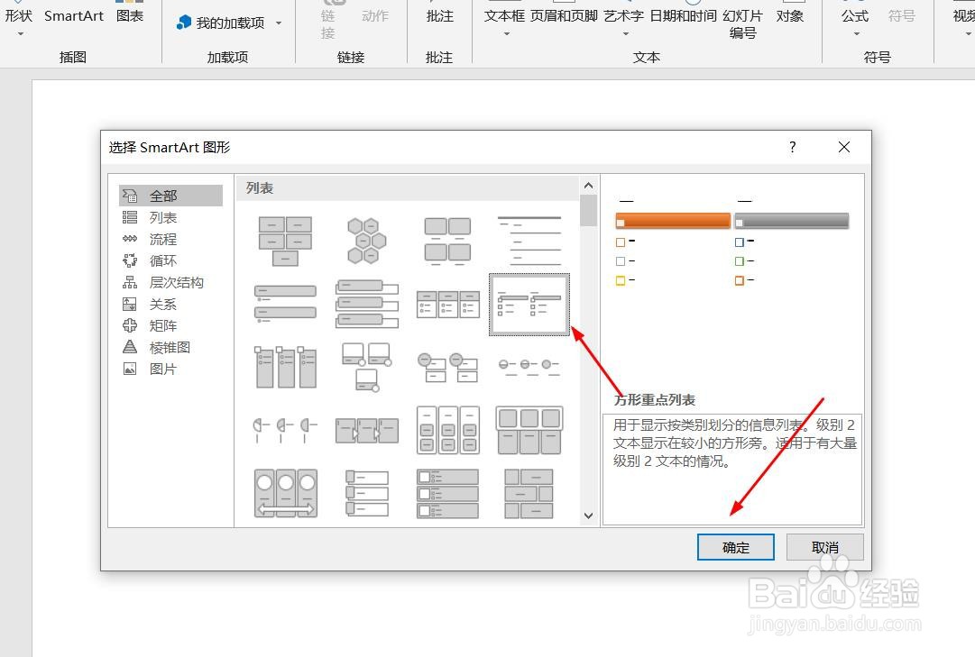Pick the Picture Caption List layout with four boxes
Viewport: 975px width, 657px height.
447,242
